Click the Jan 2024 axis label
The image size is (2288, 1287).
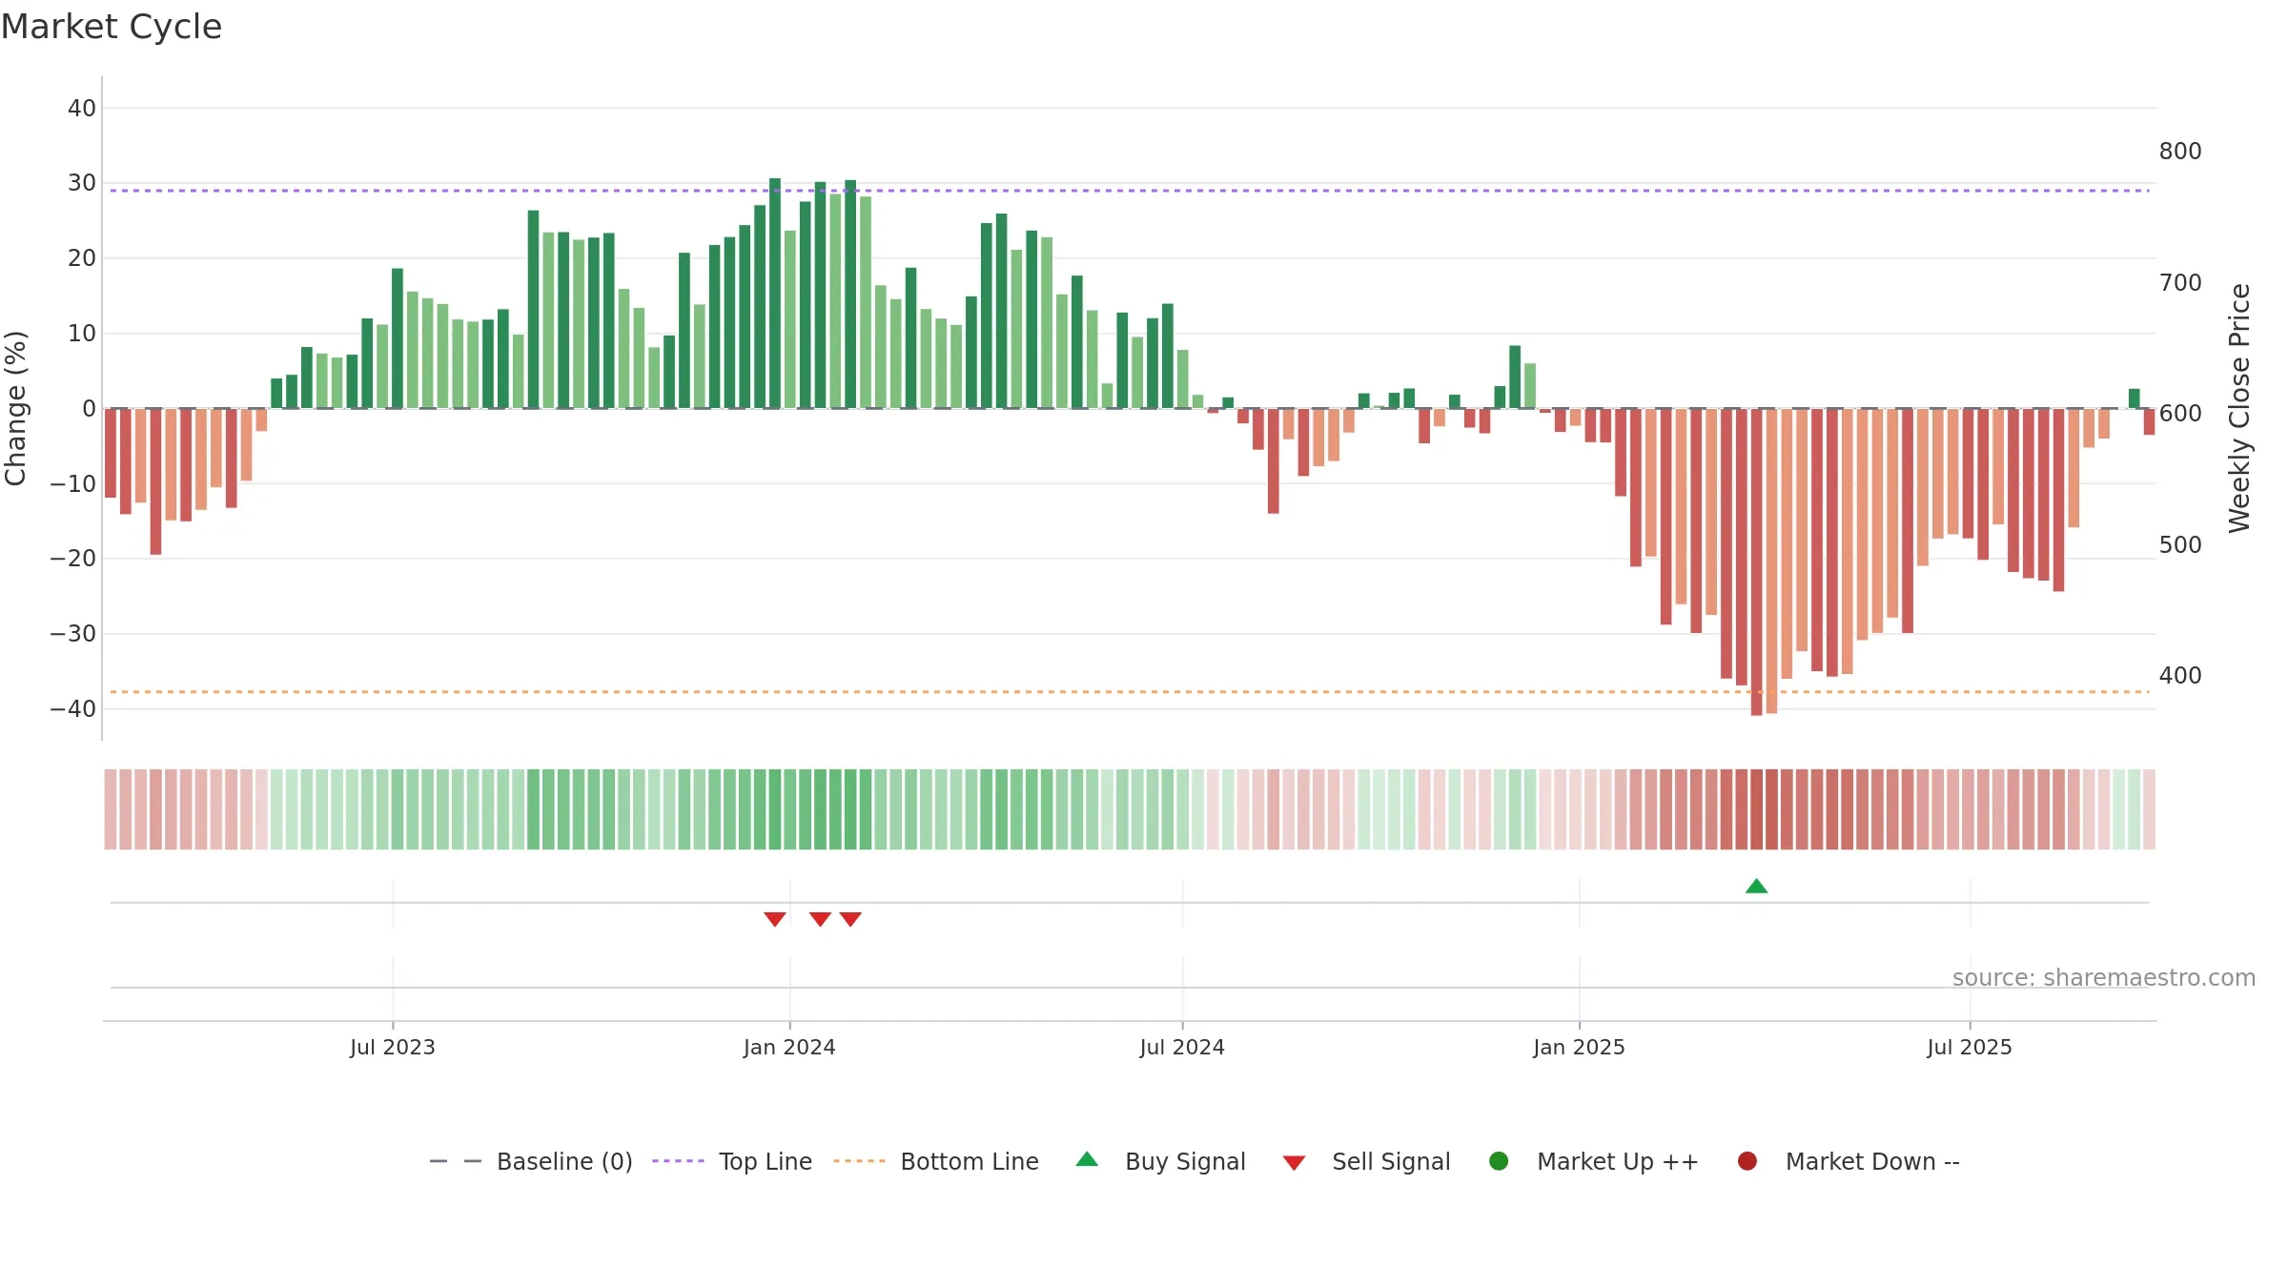click(789, 1047)
